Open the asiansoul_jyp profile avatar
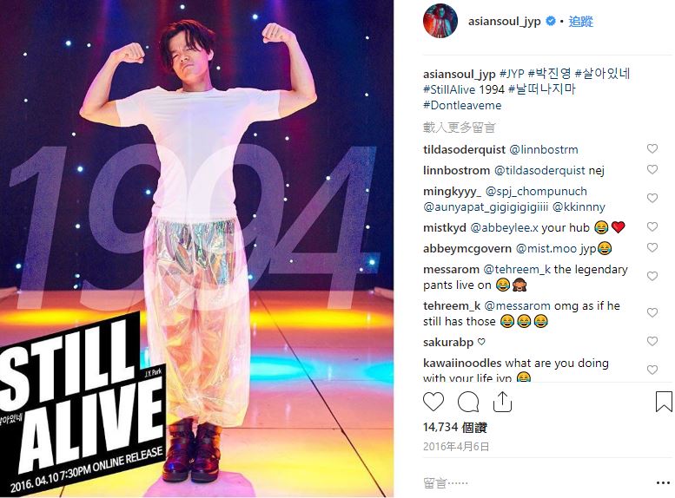 (440, 21)
